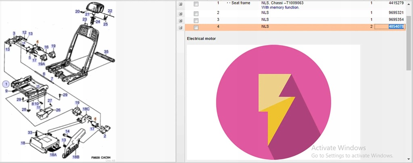Collapse the highlighted row 4 details
The image size is (413, 163).
tap(180, 27)
